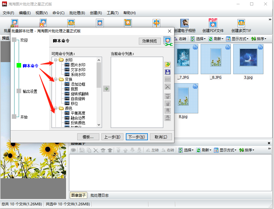Select the 裁剪 command
The image size is (274, 209).
click(74, 89)
